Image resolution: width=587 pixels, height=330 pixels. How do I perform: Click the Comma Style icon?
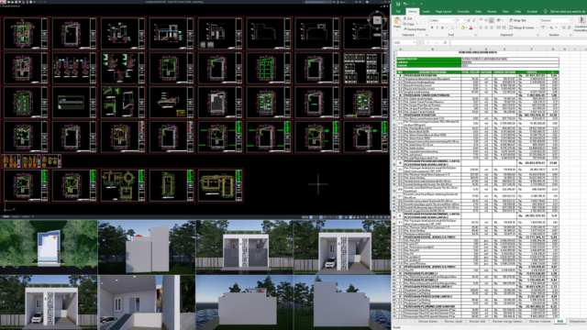click(x=557, y=27)
